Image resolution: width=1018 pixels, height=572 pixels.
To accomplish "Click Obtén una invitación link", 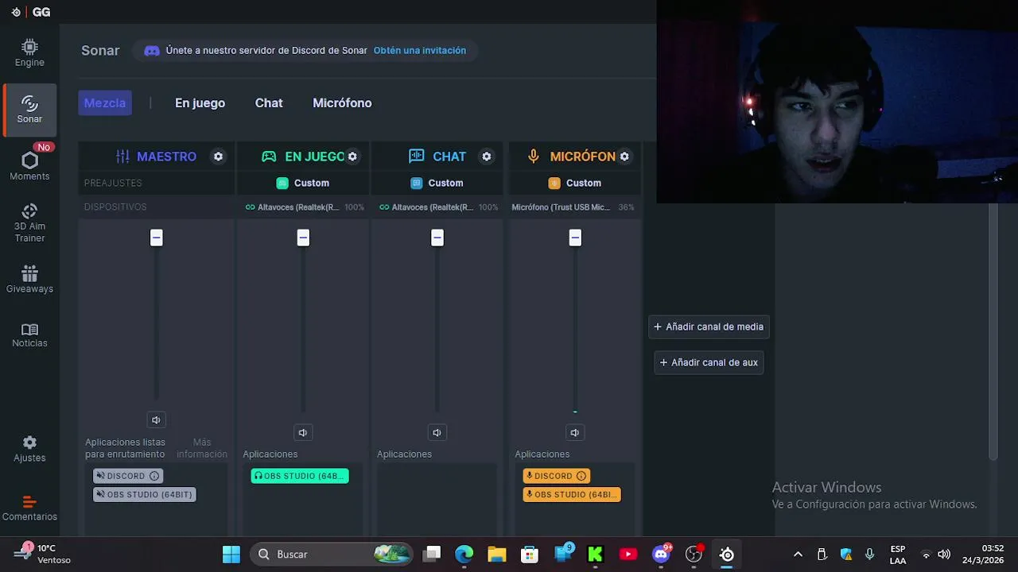I will pyautogui.click(x=420, y=50).
